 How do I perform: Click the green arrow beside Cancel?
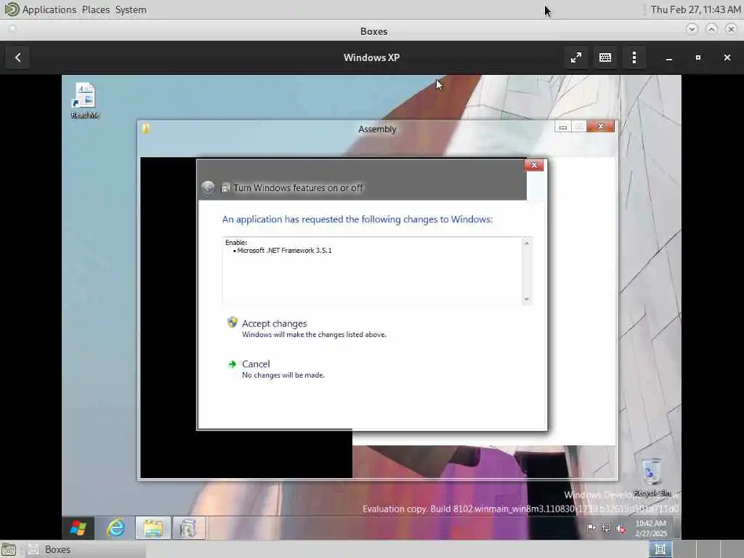click(x=232, y=364)
